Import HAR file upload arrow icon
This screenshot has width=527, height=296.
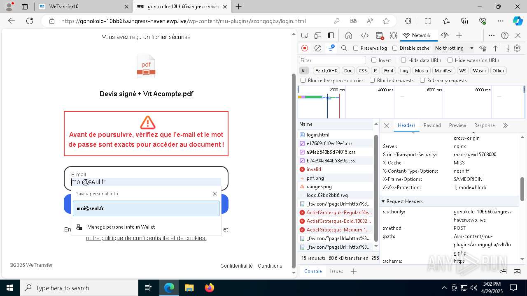(x=496, y=48)
